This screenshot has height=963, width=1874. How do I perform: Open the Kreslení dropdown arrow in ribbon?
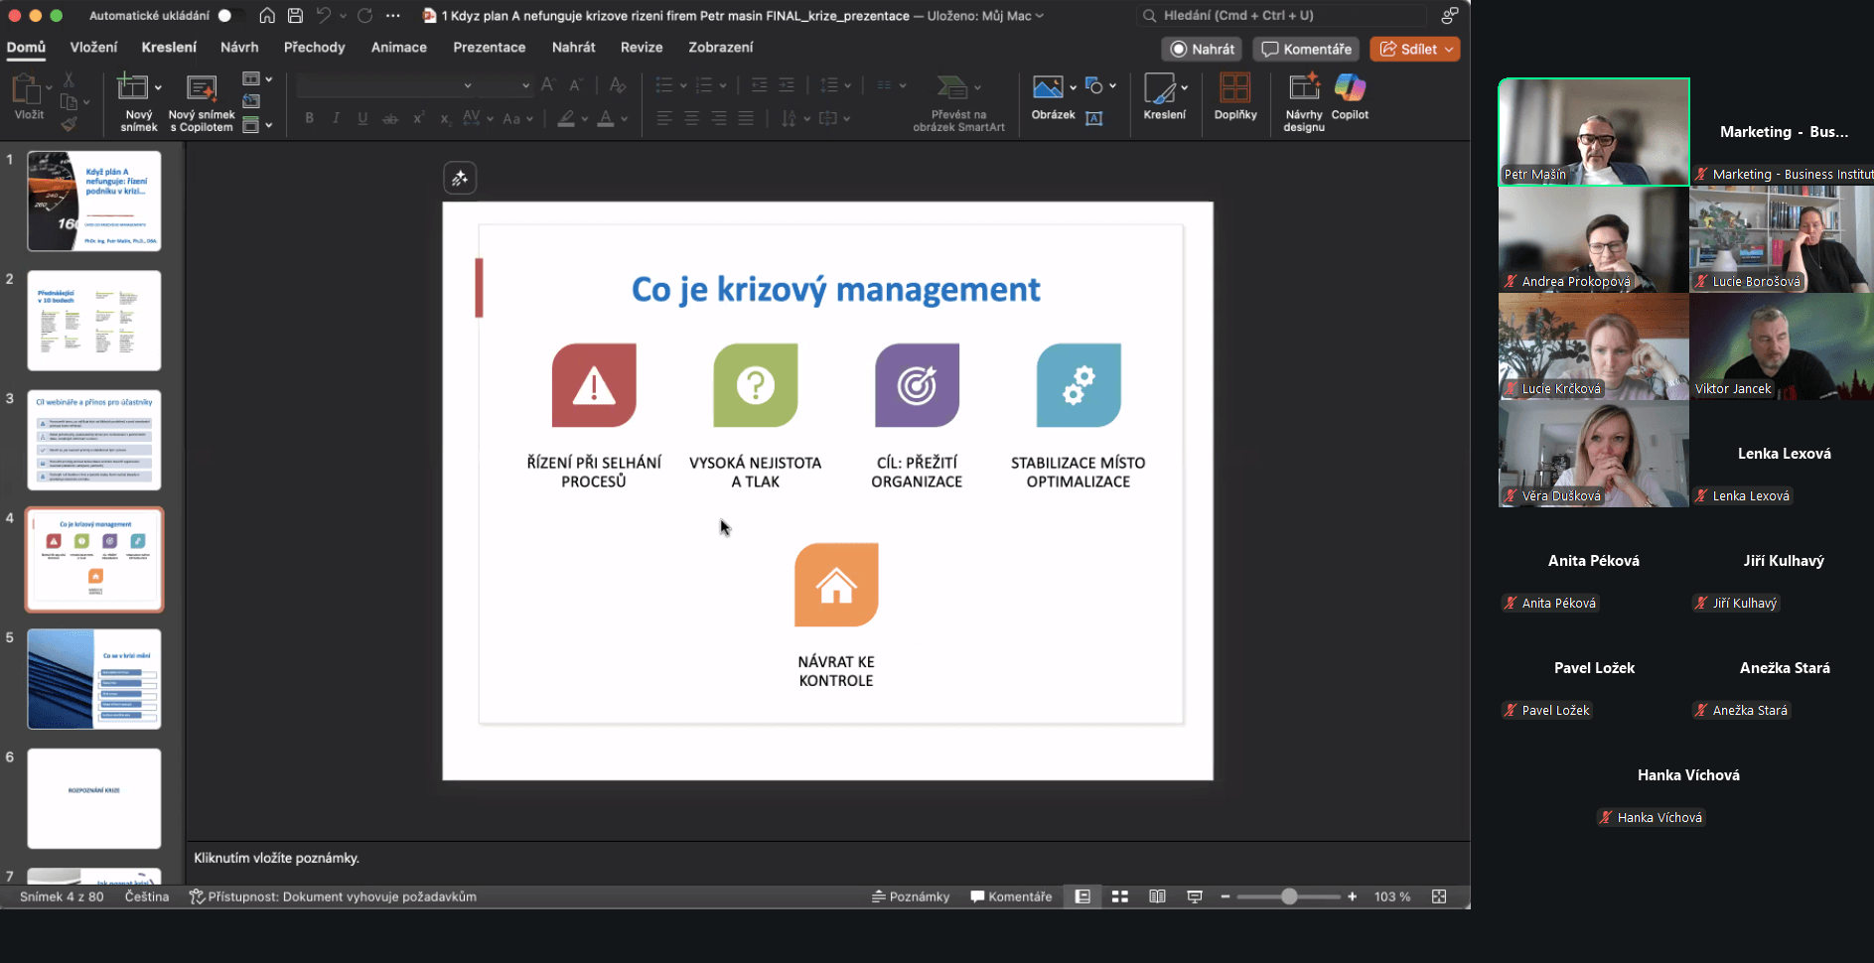tap(1184, 87)
